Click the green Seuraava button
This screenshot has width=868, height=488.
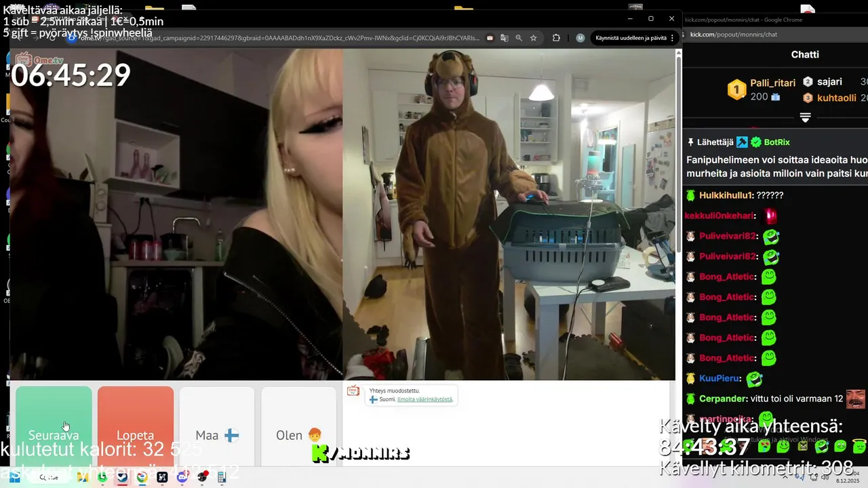coord(54,426)
